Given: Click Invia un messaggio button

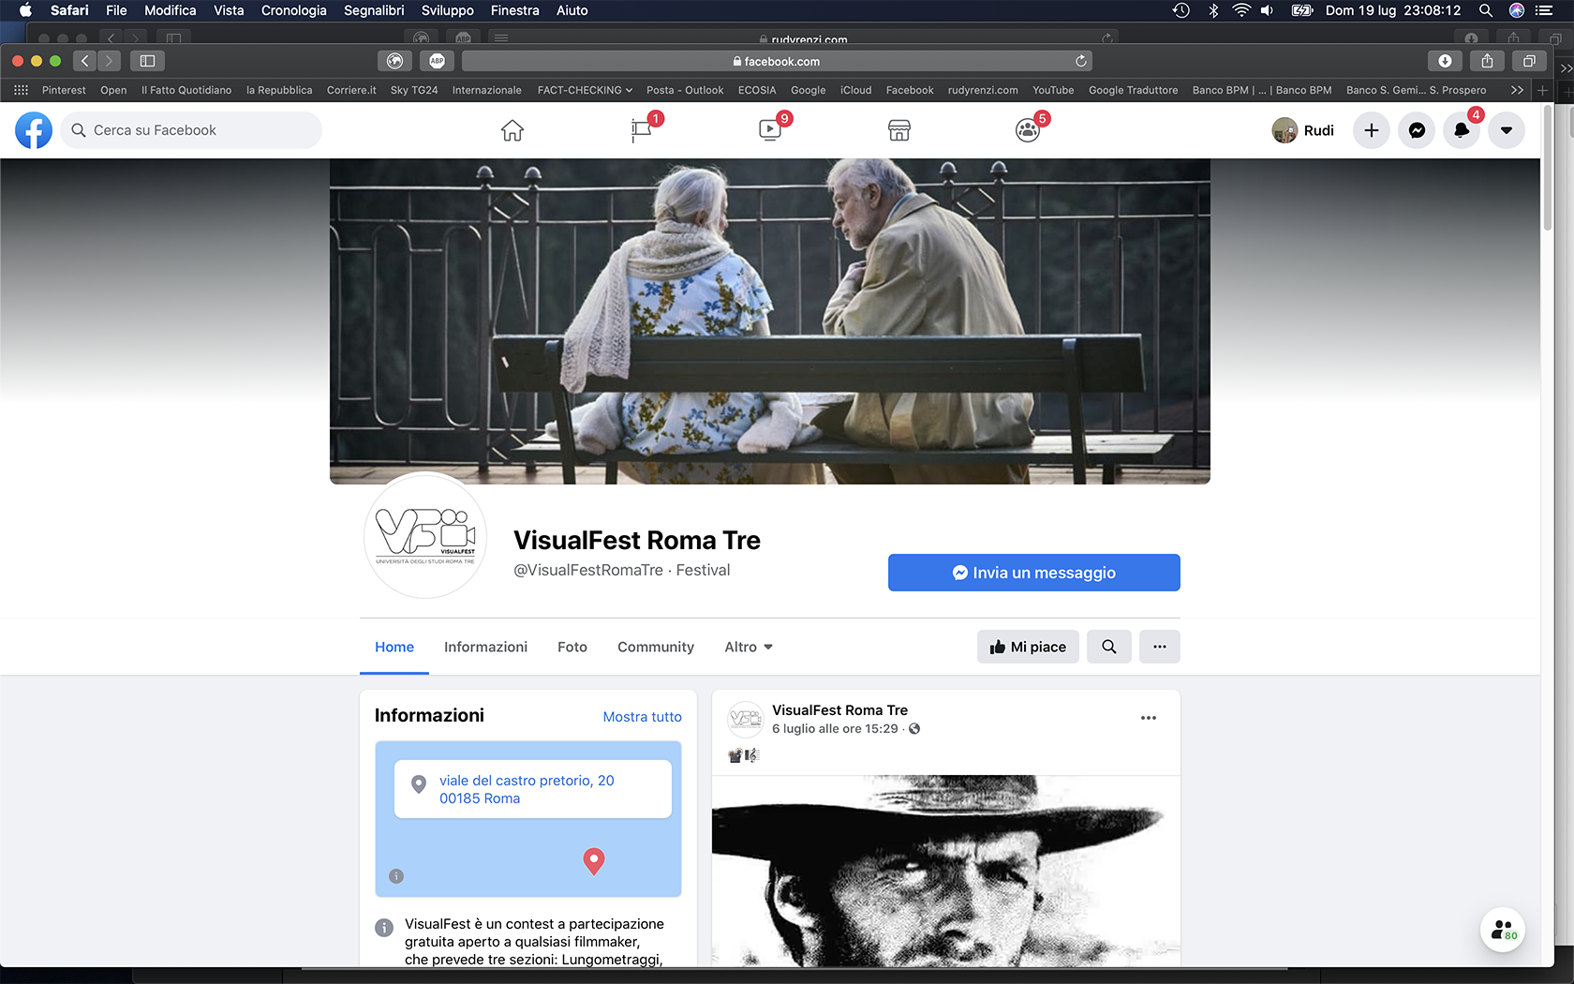Looking at the screenshot, I should [x=1033, y=573].
